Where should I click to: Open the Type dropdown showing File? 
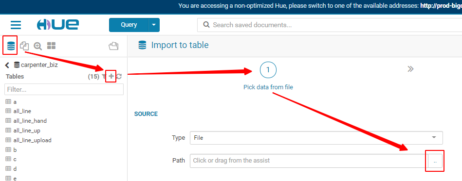tap(316, 137)
